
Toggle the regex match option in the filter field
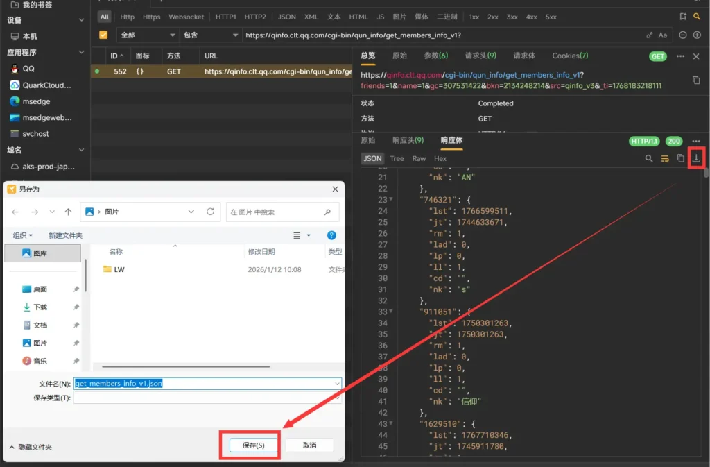tap(650, 35)
